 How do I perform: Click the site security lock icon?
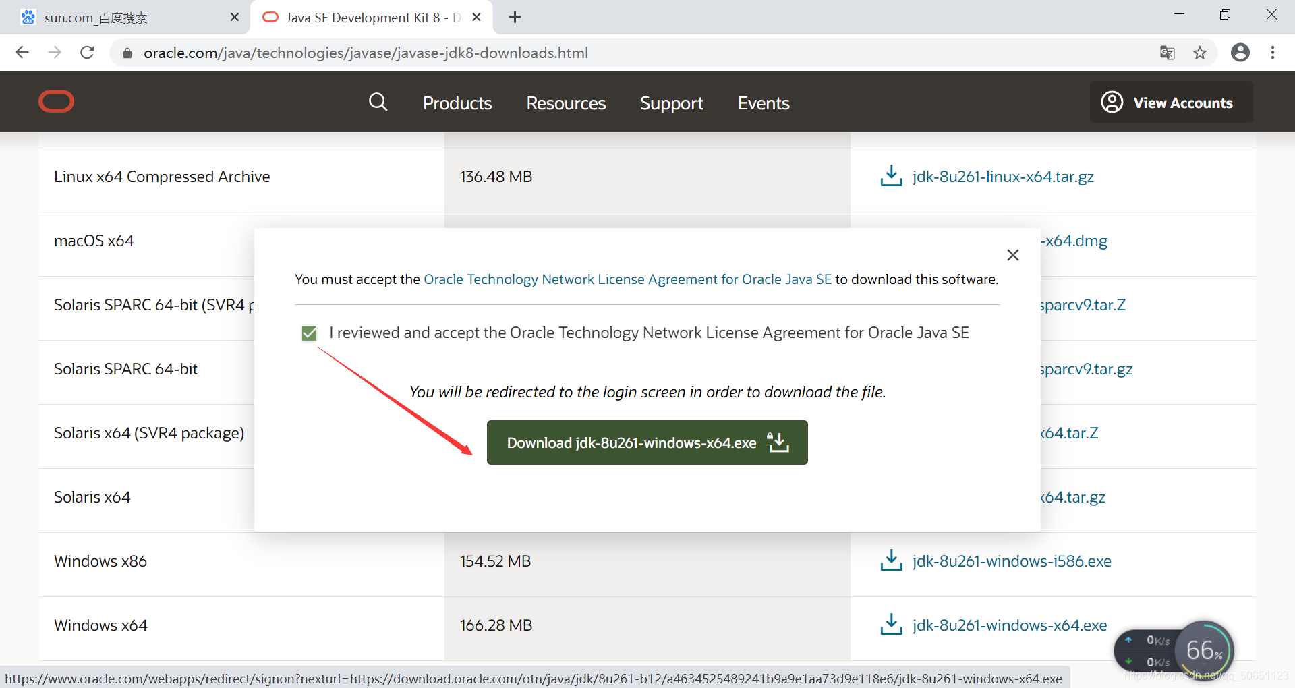[127, 53]
